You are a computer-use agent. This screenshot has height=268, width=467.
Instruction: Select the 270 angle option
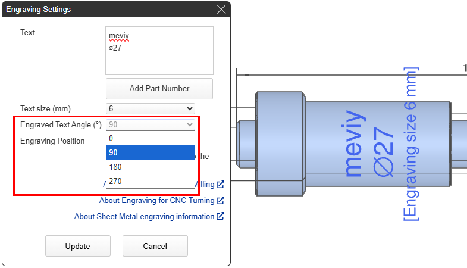[150, 181]
